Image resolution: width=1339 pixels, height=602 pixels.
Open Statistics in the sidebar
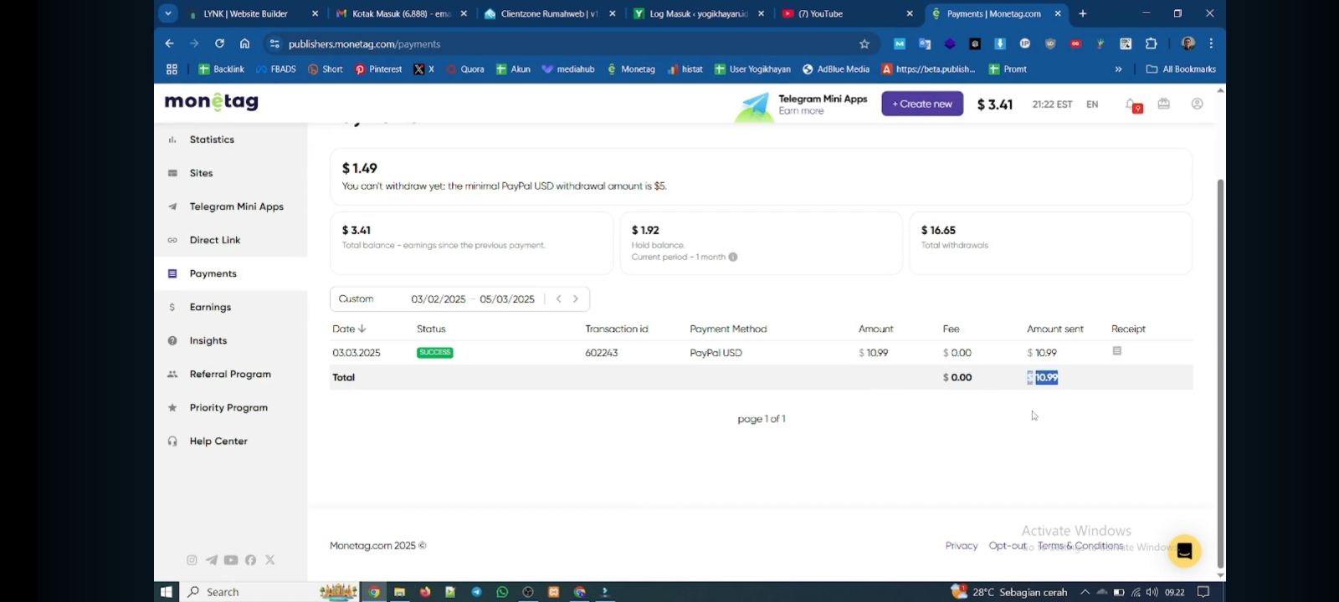tap(212, 140)
